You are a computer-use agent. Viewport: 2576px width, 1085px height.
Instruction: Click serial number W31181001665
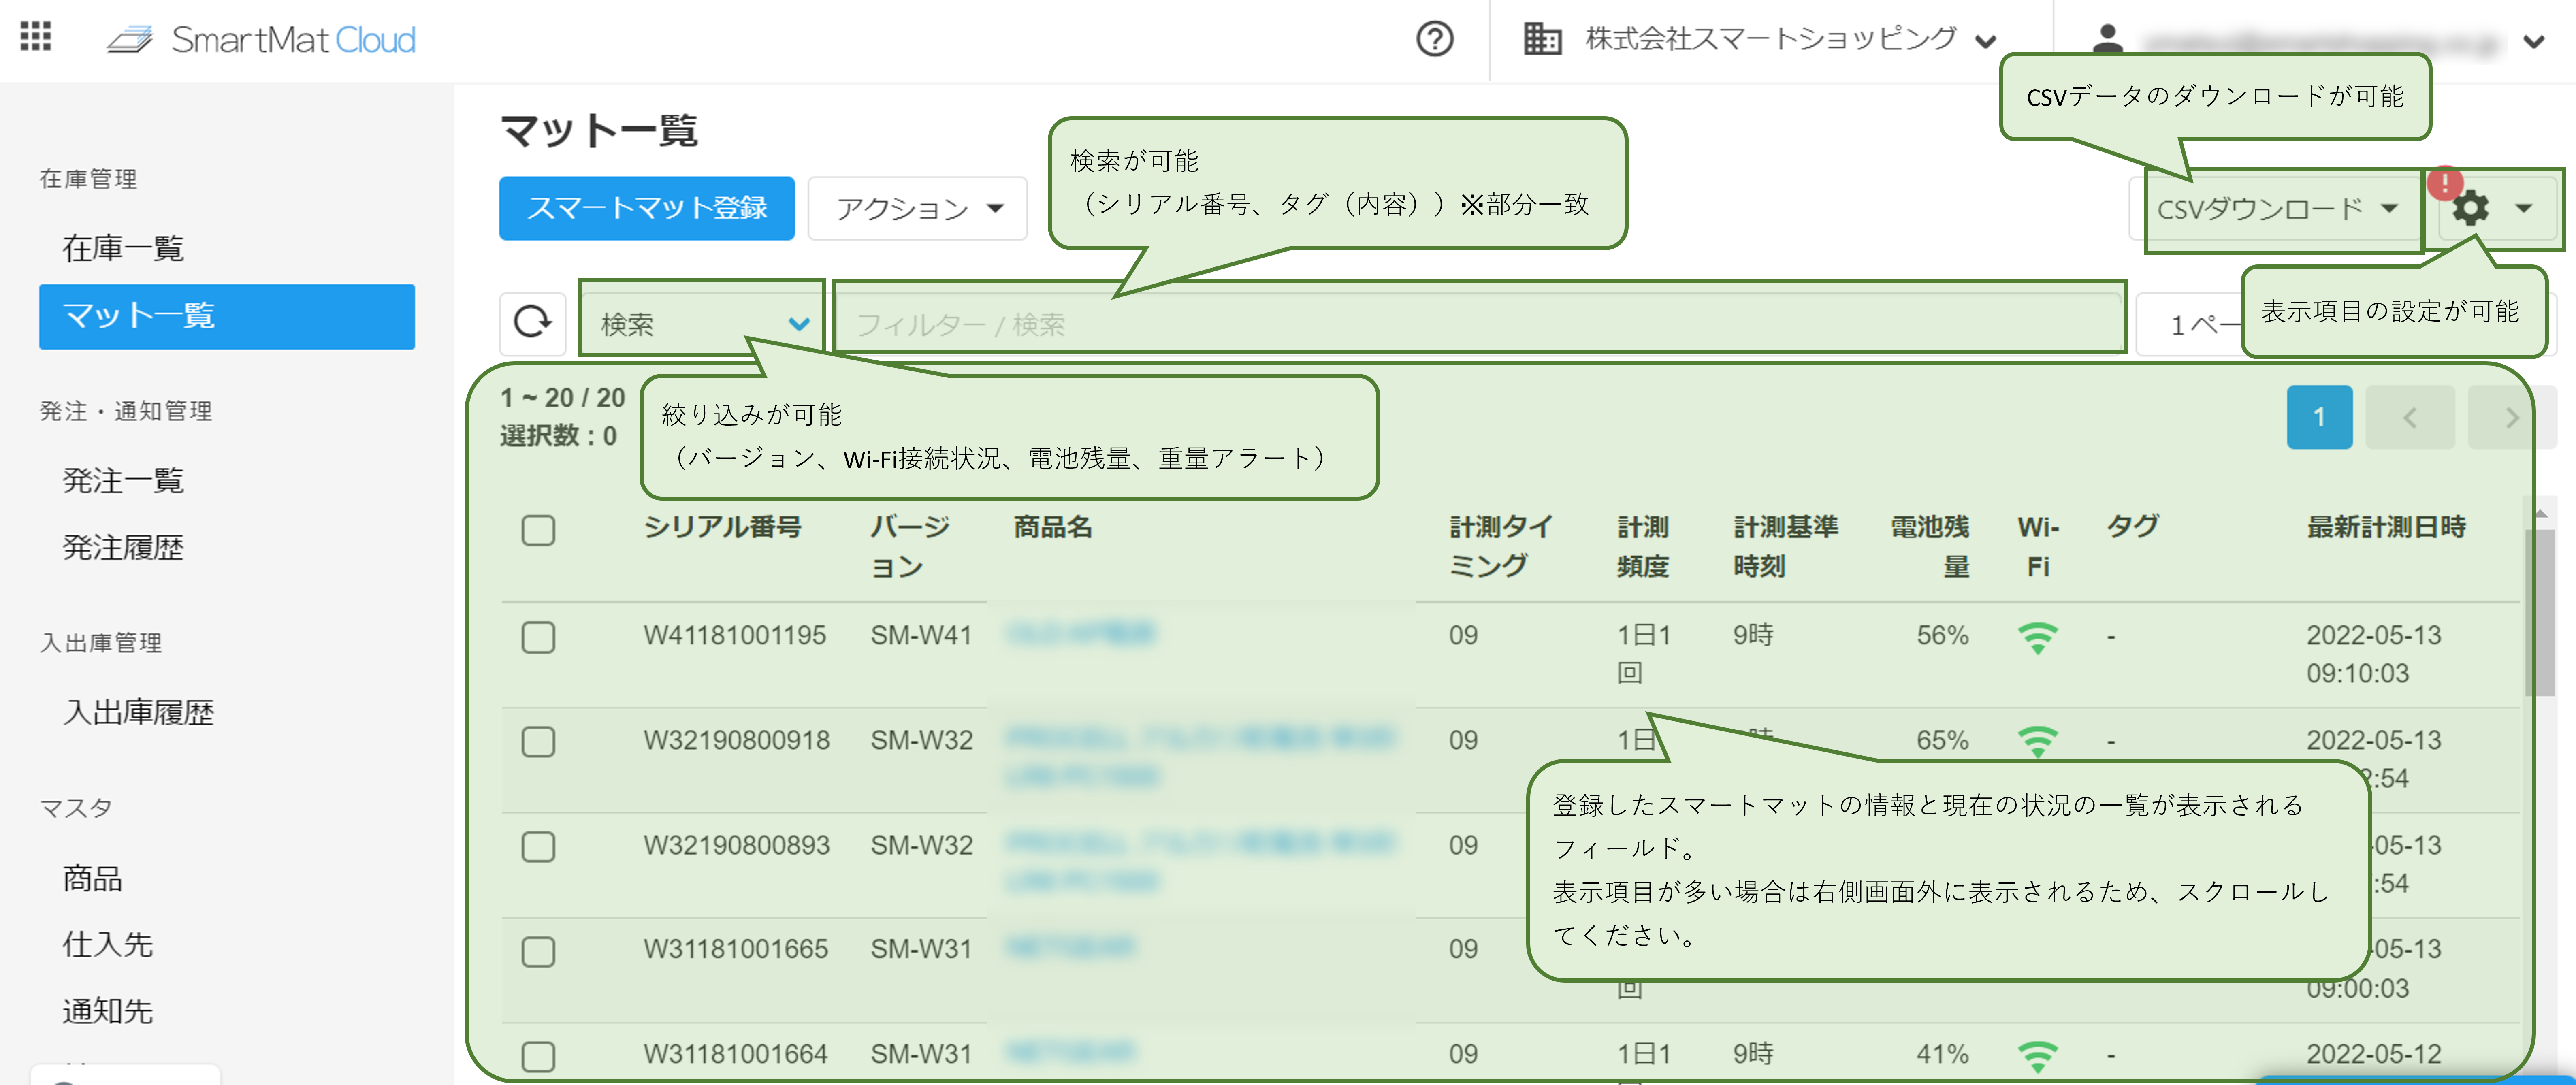[x=735, y=948]
